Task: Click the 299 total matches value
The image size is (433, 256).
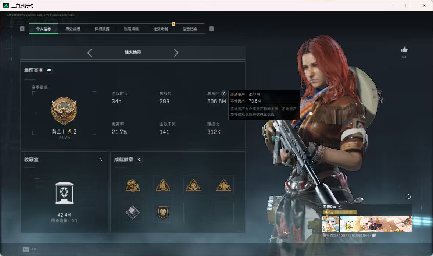Action: coord(164,102)
